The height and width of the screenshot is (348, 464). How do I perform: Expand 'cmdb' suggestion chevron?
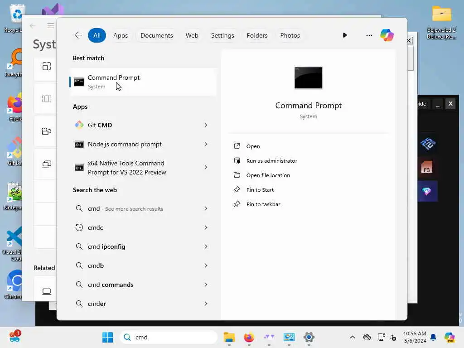pyautogui.click(x=206, y=266)
